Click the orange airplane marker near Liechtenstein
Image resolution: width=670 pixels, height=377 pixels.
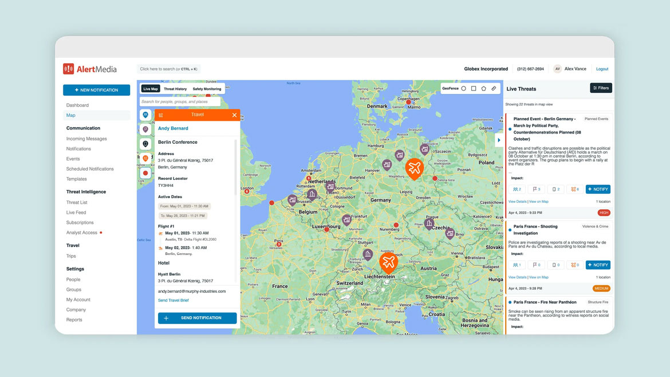point(388,262)
